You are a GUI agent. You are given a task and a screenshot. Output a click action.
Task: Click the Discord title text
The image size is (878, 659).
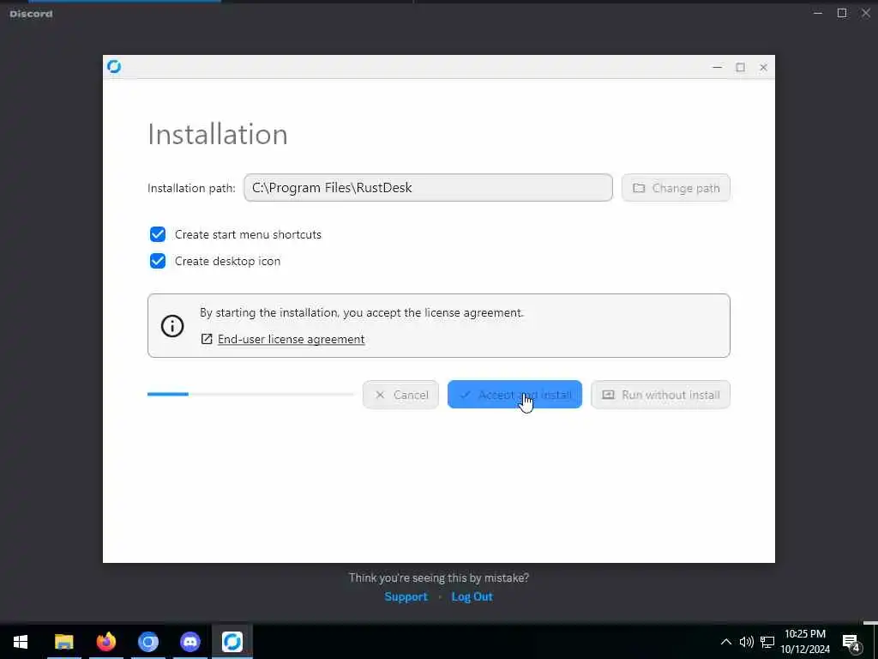[32, 14]
